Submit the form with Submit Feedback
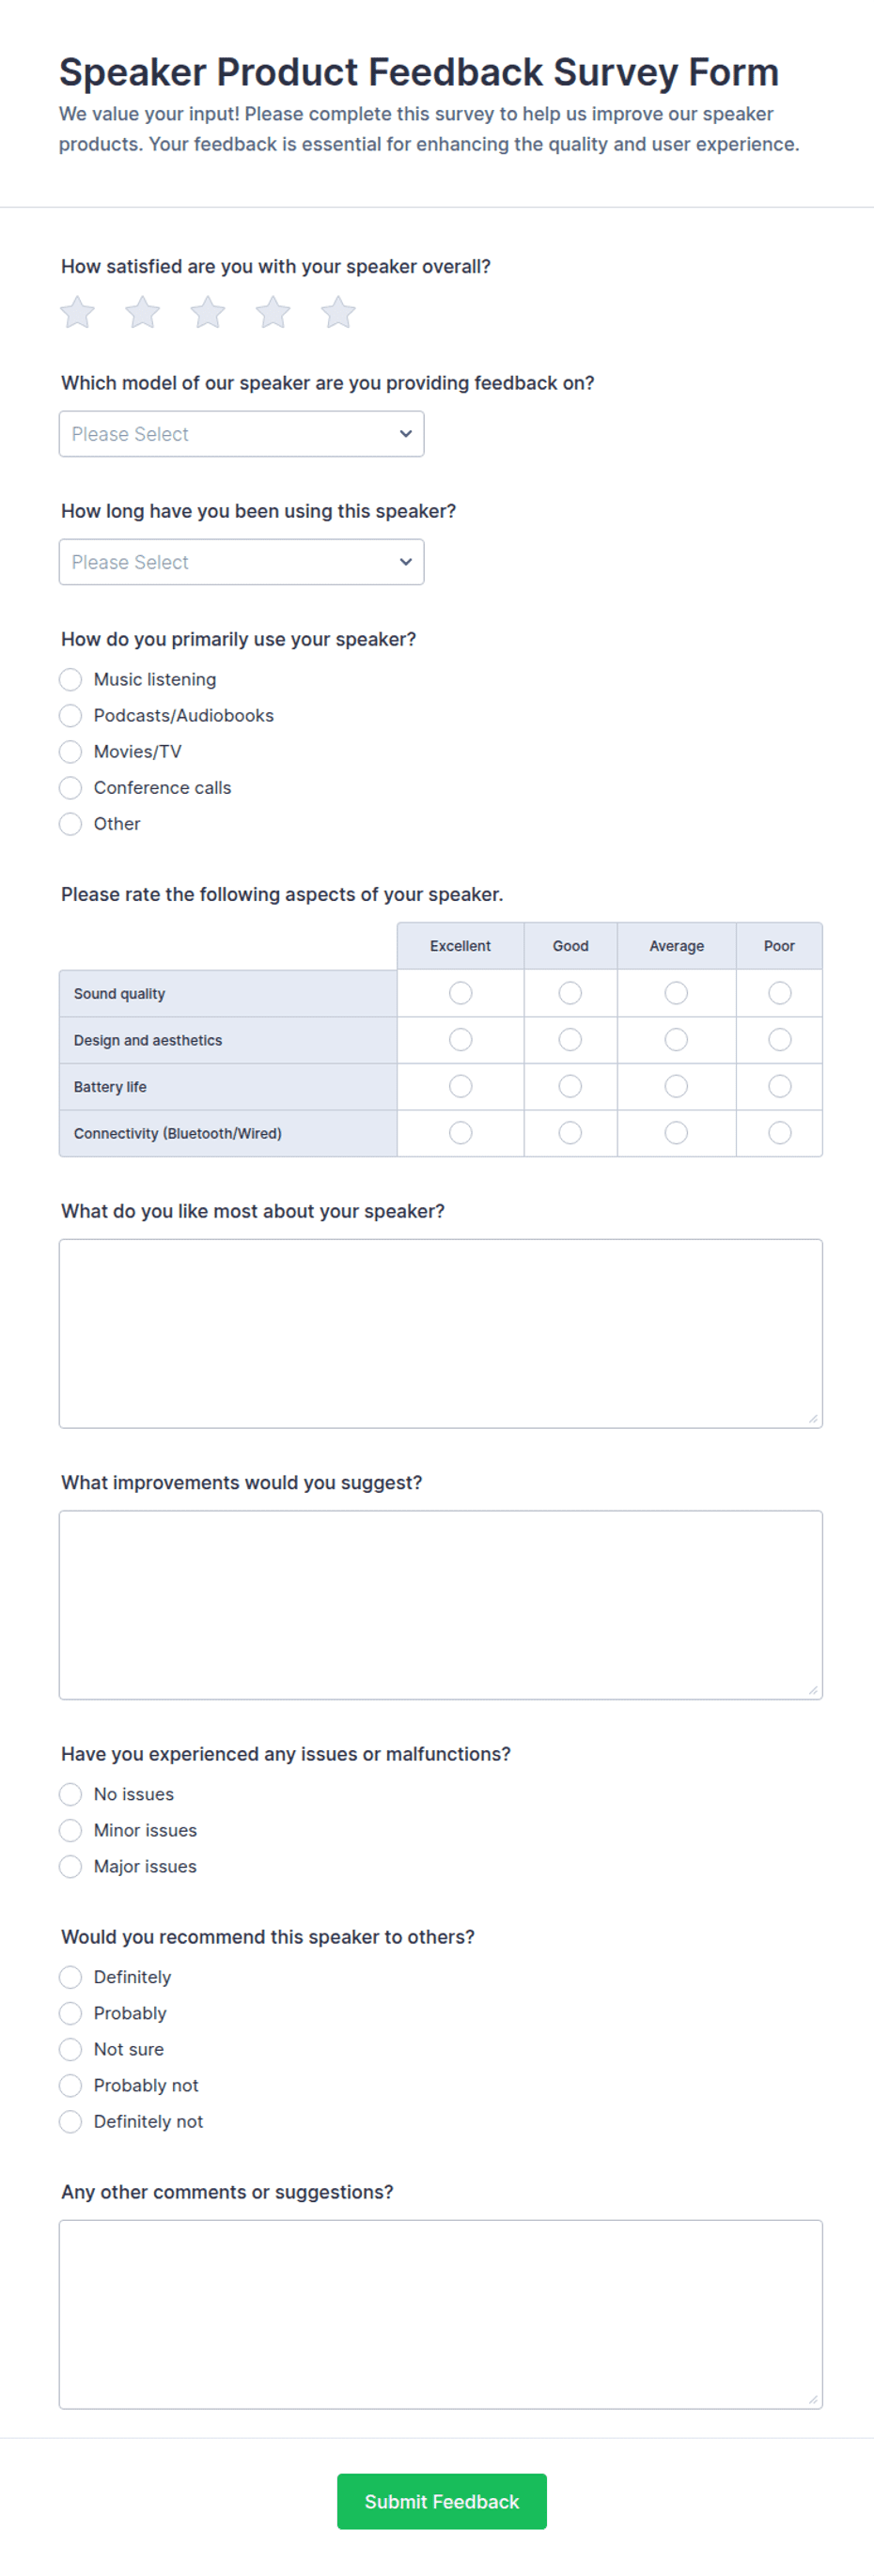The image size is (874, 2576). click(x=442, y=2501)
